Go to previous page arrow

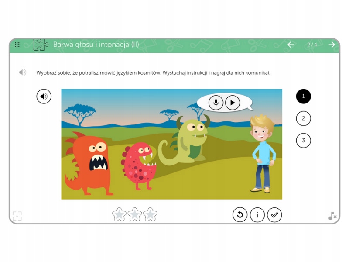tap(291, 45)
